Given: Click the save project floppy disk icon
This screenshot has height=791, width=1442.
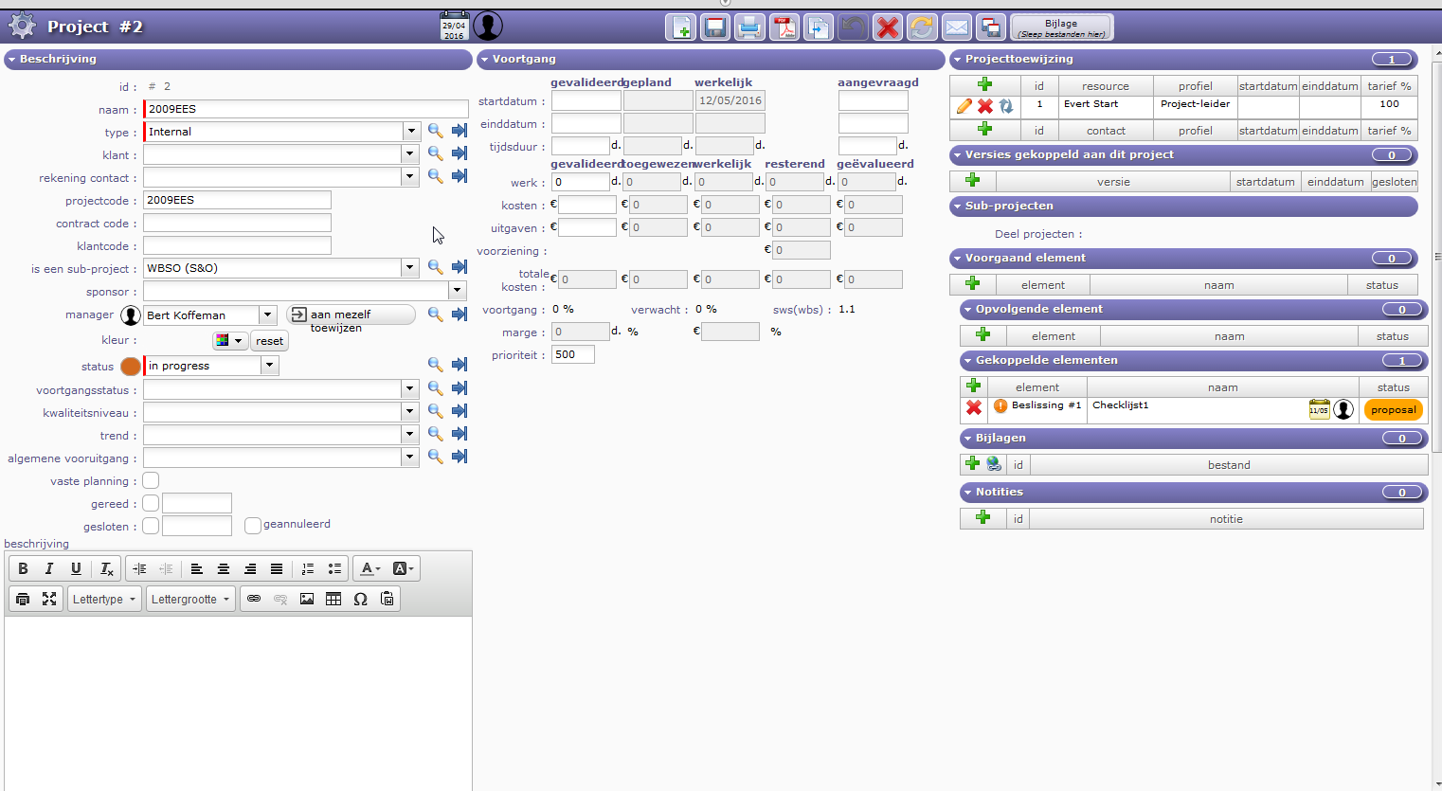Looking at the screenshot, I should pyautogui.click(x=715, y=27).
